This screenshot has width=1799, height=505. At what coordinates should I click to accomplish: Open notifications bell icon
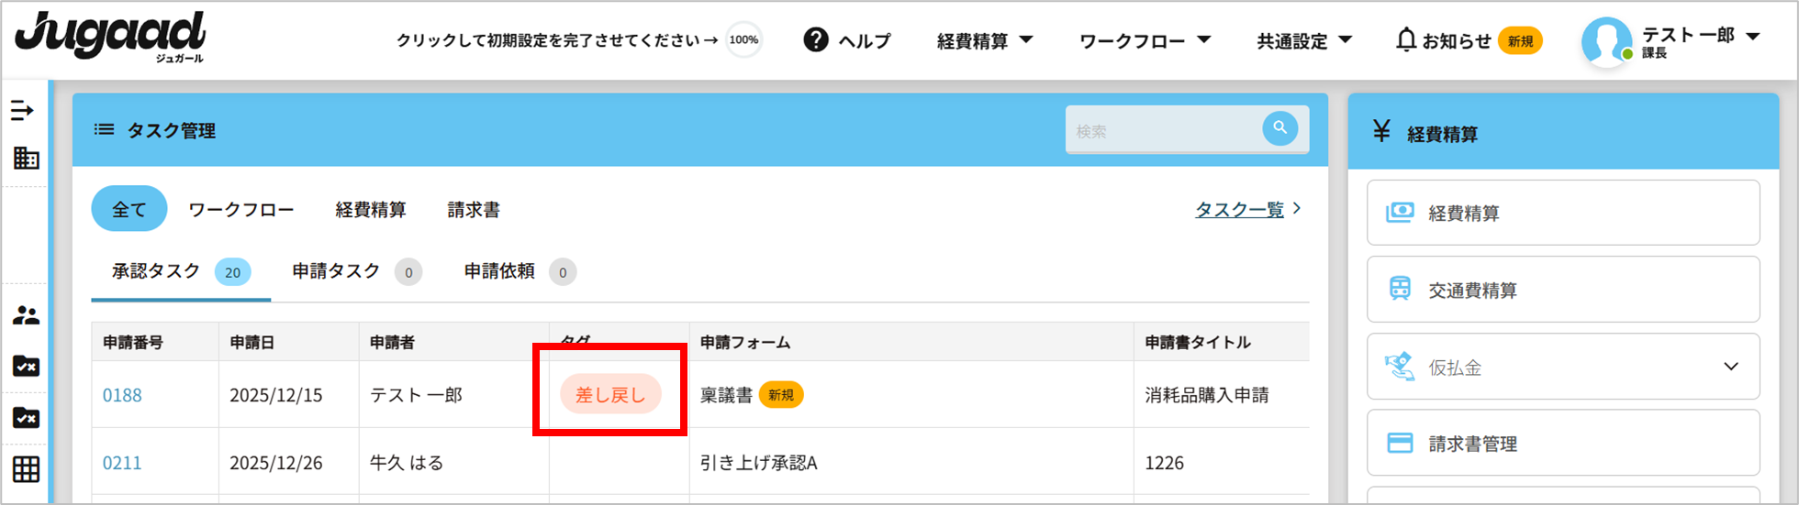1405,40
